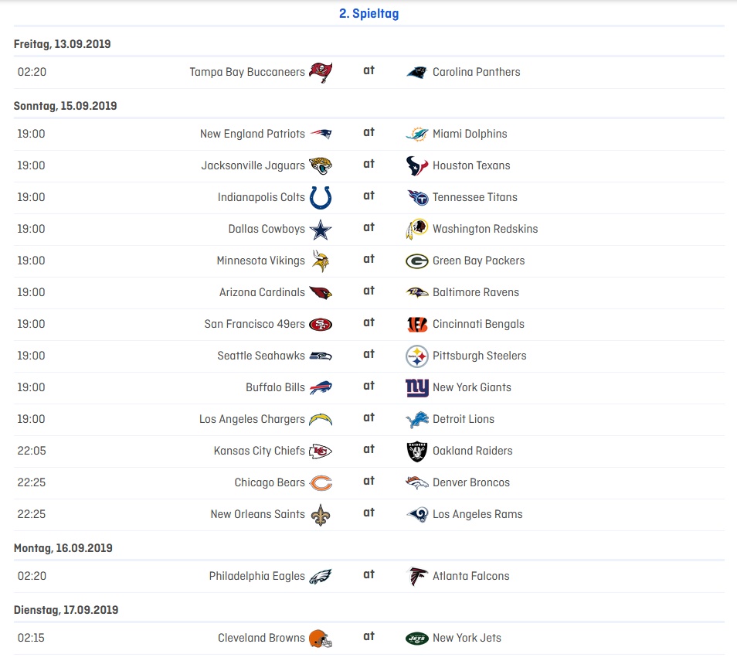This screenshot has height=661, width=737.
Task: Open the Seattle Seahawks team link
Action: click(x=261, y=356)
